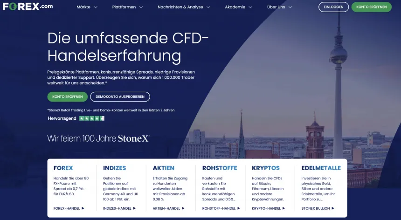Expand the Über Uns chevron
The height and width of the screenshot is (220, 401).
(290, 7)
